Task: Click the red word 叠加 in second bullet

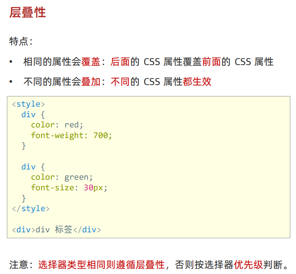Action: (91, 82)
